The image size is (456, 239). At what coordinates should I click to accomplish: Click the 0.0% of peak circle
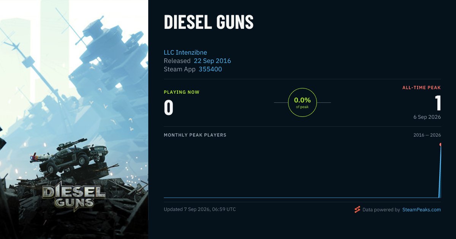click(302, 102)
